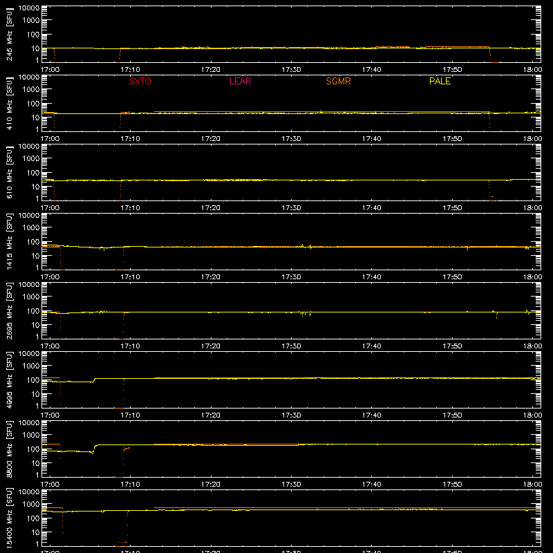Click the 18:00 label under the 610 MHz plot
This screenshot has height=553, width=553.
pyautogui.click(x=532, y=208)
